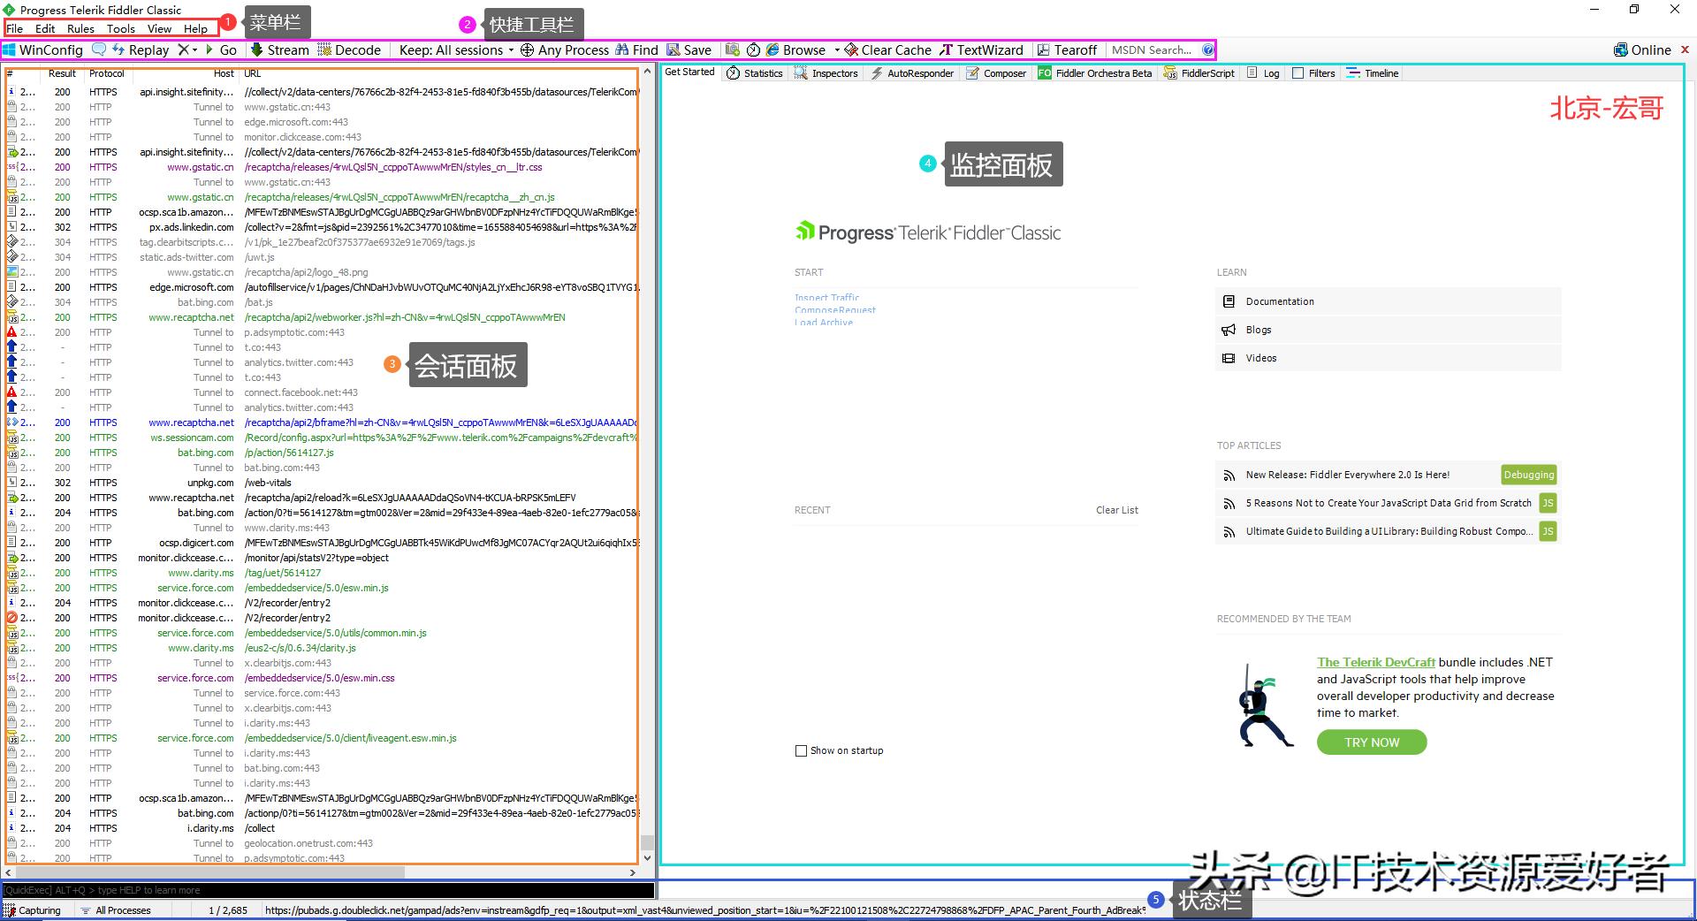Toggle Capturing indicator in status bar
1697x921 pixels.
[33, 910]
